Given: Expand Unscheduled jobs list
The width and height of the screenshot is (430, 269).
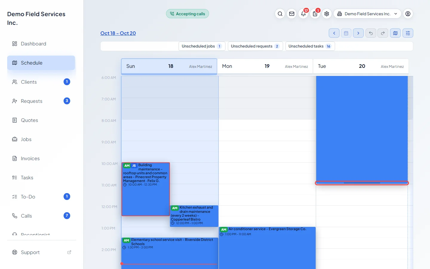Looking at the screenshot, I should (202, 46).
